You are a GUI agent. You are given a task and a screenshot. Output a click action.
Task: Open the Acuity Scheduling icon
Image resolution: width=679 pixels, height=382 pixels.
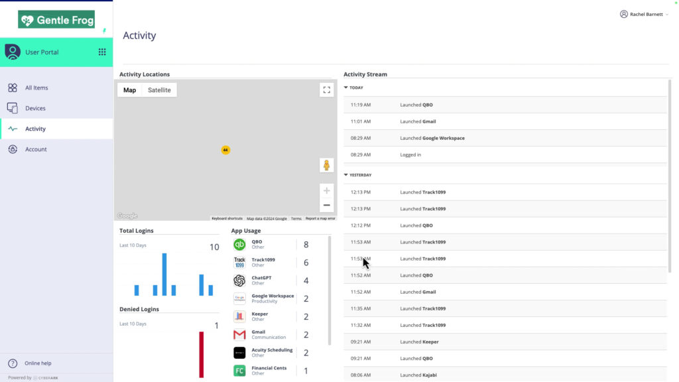(x=239, y=352)
